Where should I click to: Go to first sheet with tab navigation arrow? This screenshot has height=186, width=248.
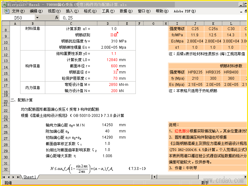click(4, 177)
